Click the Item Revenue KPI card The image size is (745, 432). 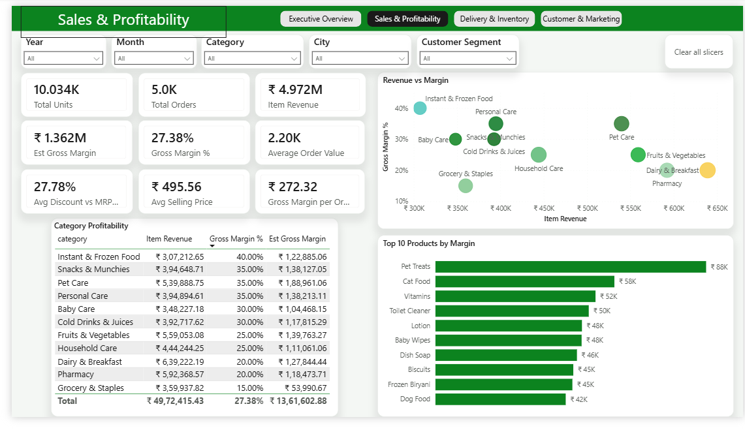[x=310, y=95]
